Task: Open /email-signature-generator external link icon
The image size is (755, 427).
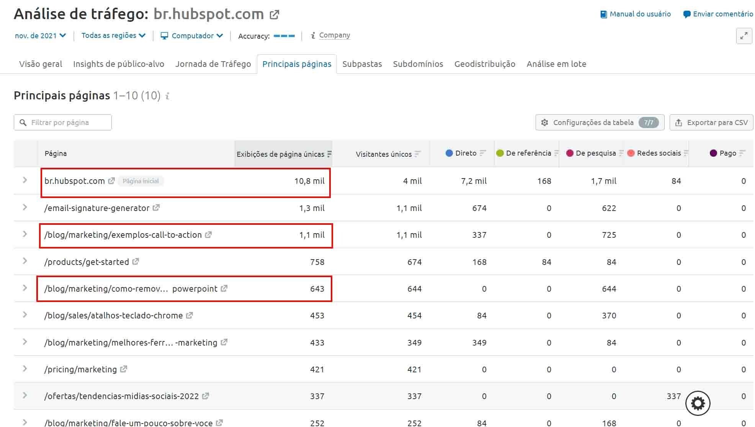Action: click(156, 208)
